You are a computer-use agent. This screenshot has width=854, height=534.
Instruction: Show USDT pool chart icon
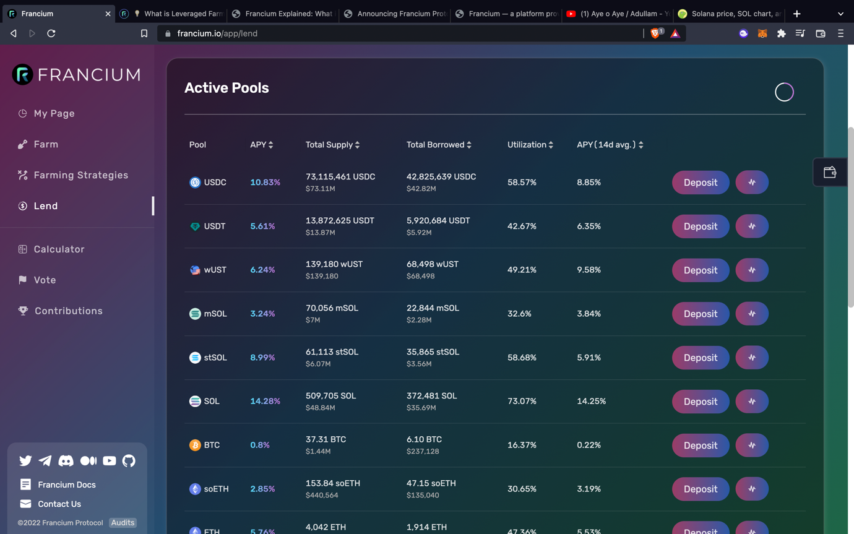pyautogui.click(x=752, y=226)
